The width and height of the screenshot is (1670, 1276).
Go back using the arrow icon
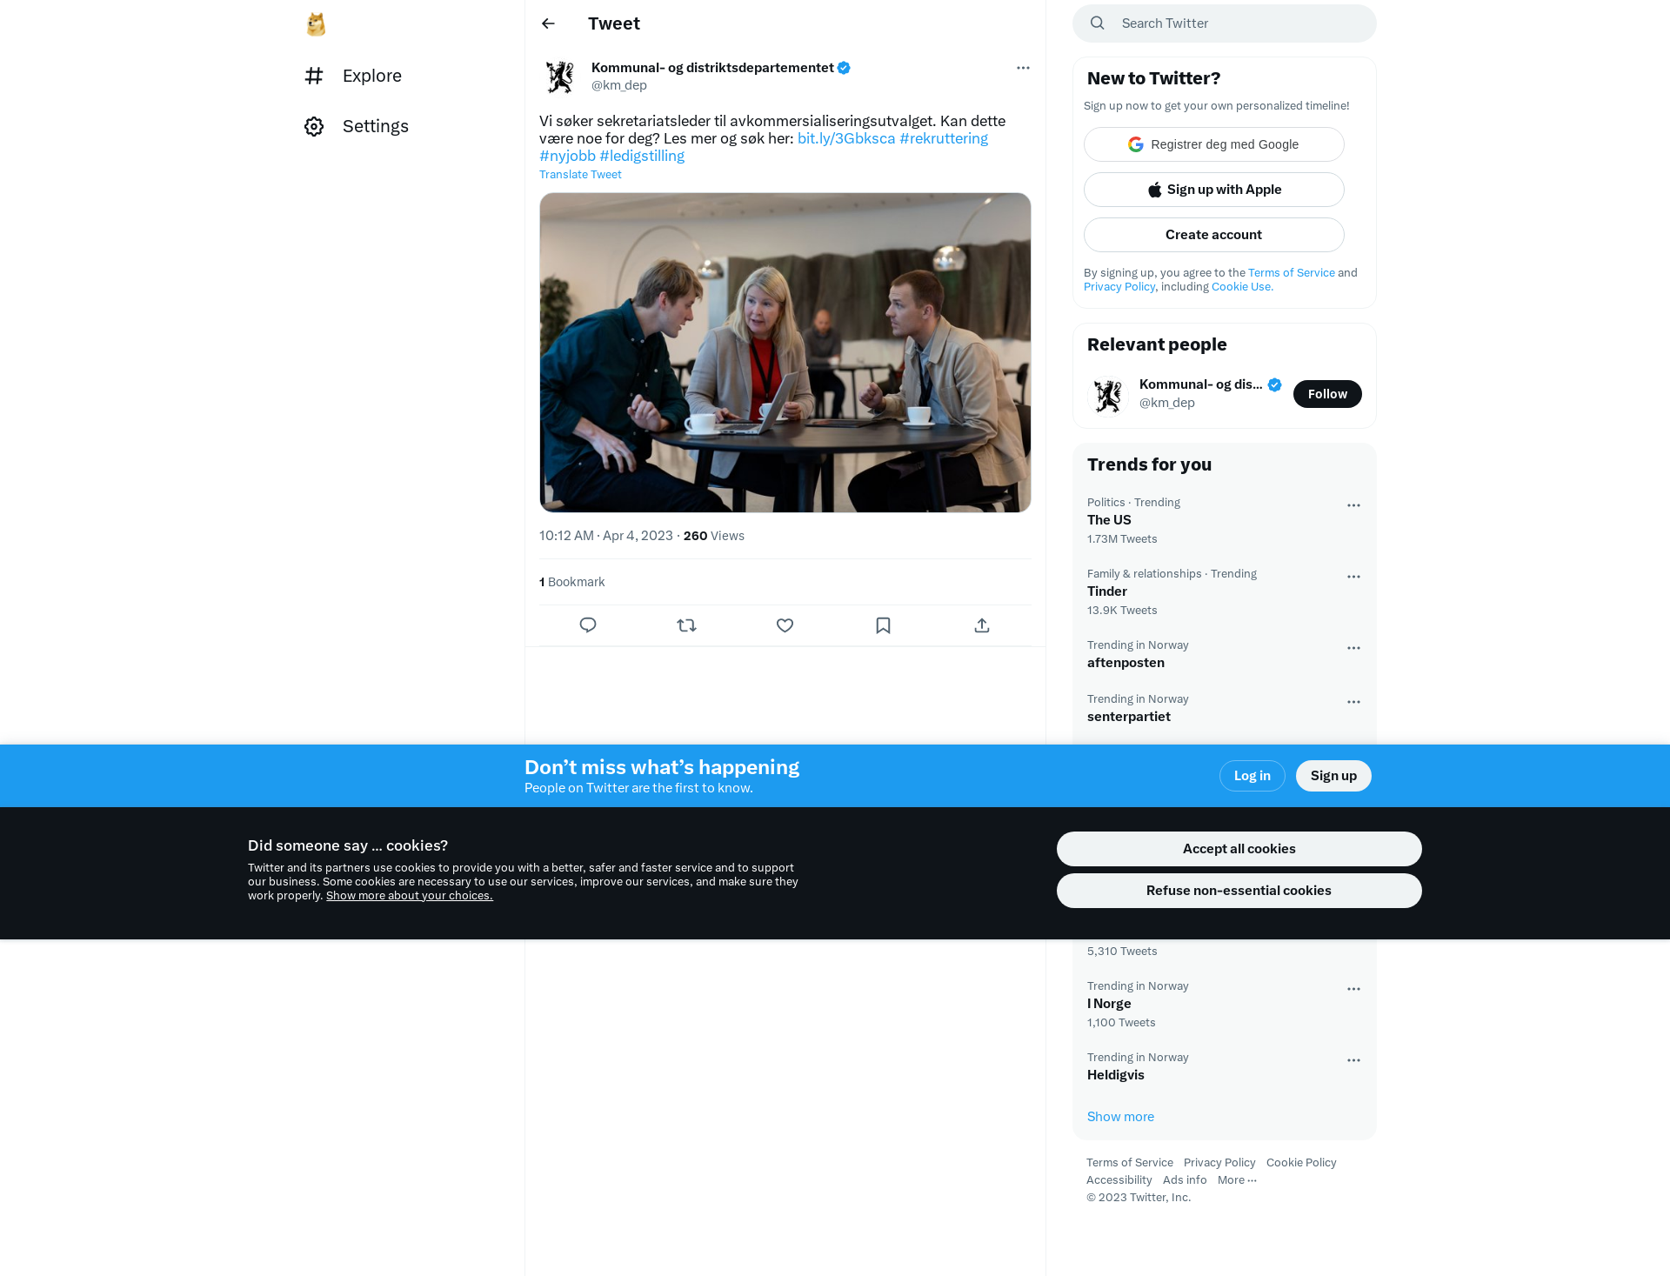pyautogui.click(x=548, y=23)
